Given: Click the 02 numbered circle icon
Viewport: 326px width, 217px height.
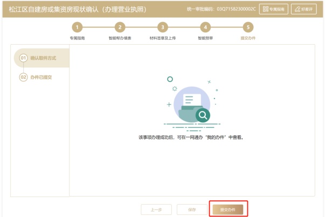Looking at the screenshot, I should [x=23, y=78].
